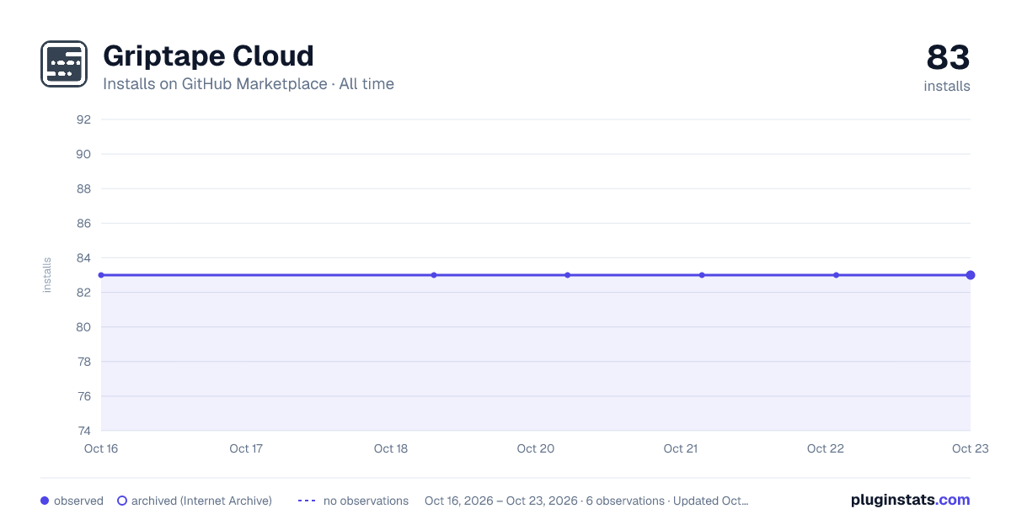Click the Griptape Cloud app logo icon

pyautogui.click(x=64, y=64)
